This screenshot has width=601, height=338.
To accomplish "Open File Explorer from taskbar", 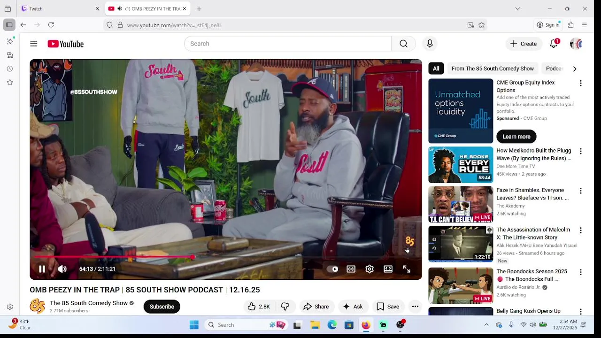I will [x=315, y=325].
